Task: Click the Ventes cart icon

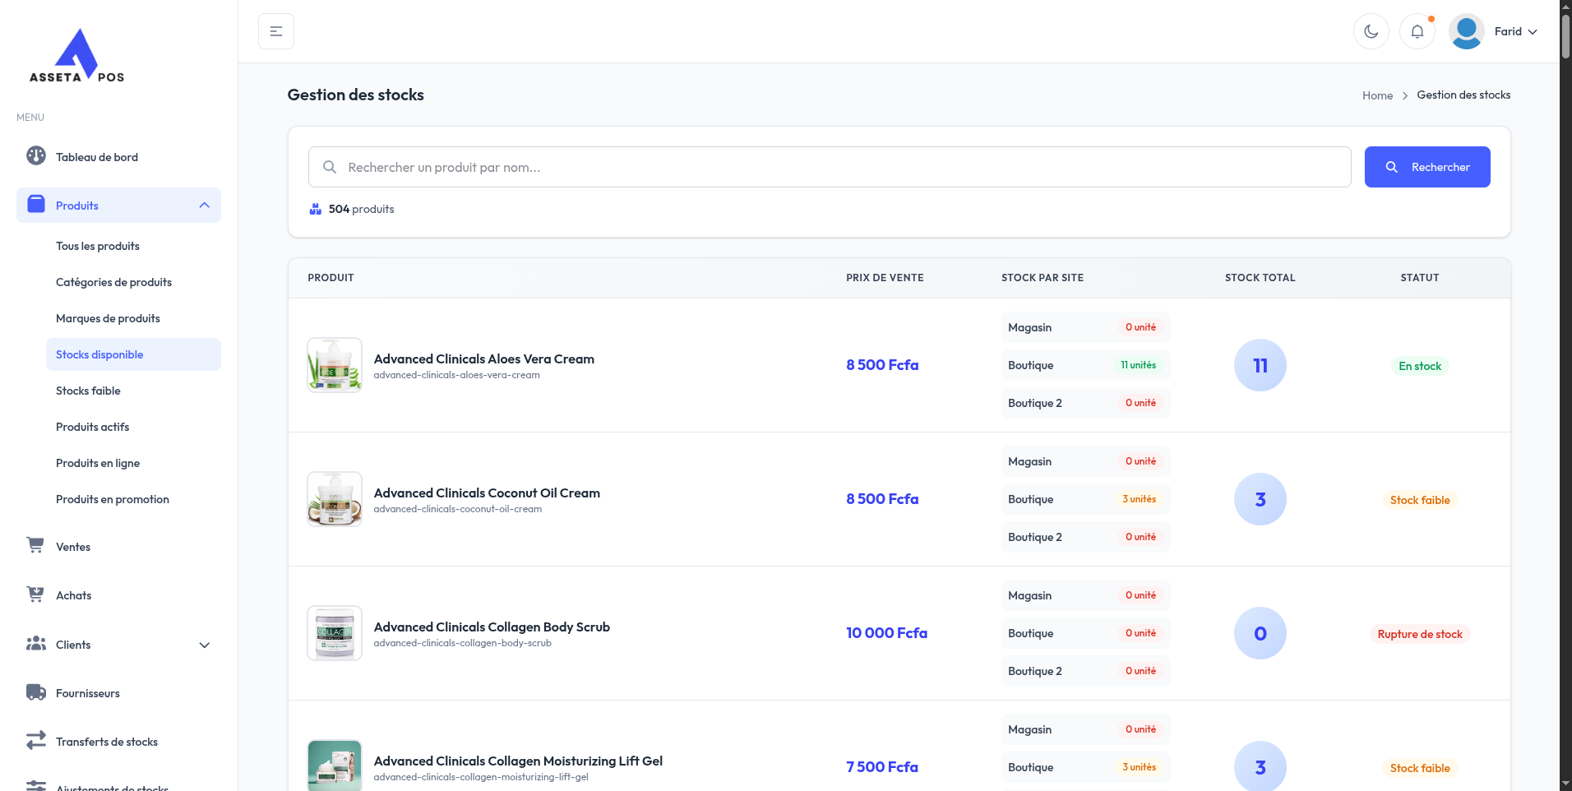Action: [x=35, y=545]
